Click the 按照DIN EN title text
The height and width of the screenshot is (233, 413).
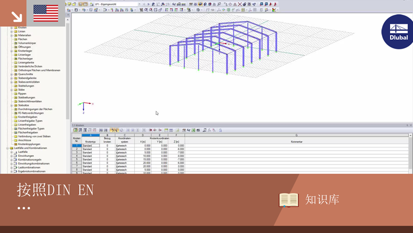point(55,190)
